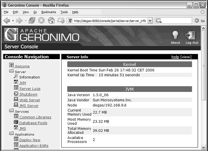Click the Applications folder icon
Viewport: 208px width, 151px height.
(x=11, y=133)
